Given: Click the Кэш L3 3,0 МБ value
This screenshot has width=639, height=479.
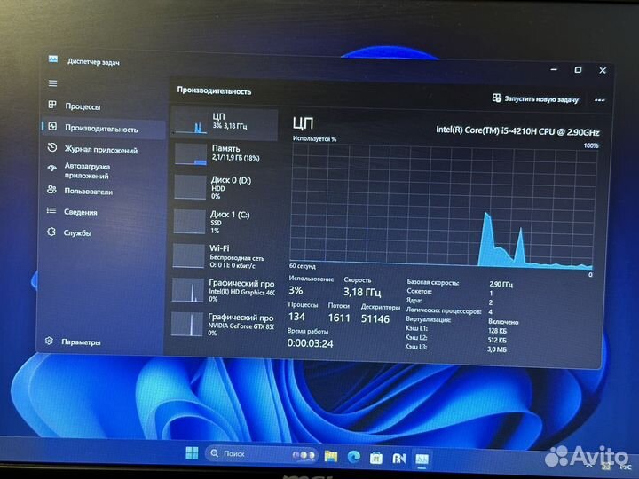Looking at the screenshot, I should coord(497,349).
